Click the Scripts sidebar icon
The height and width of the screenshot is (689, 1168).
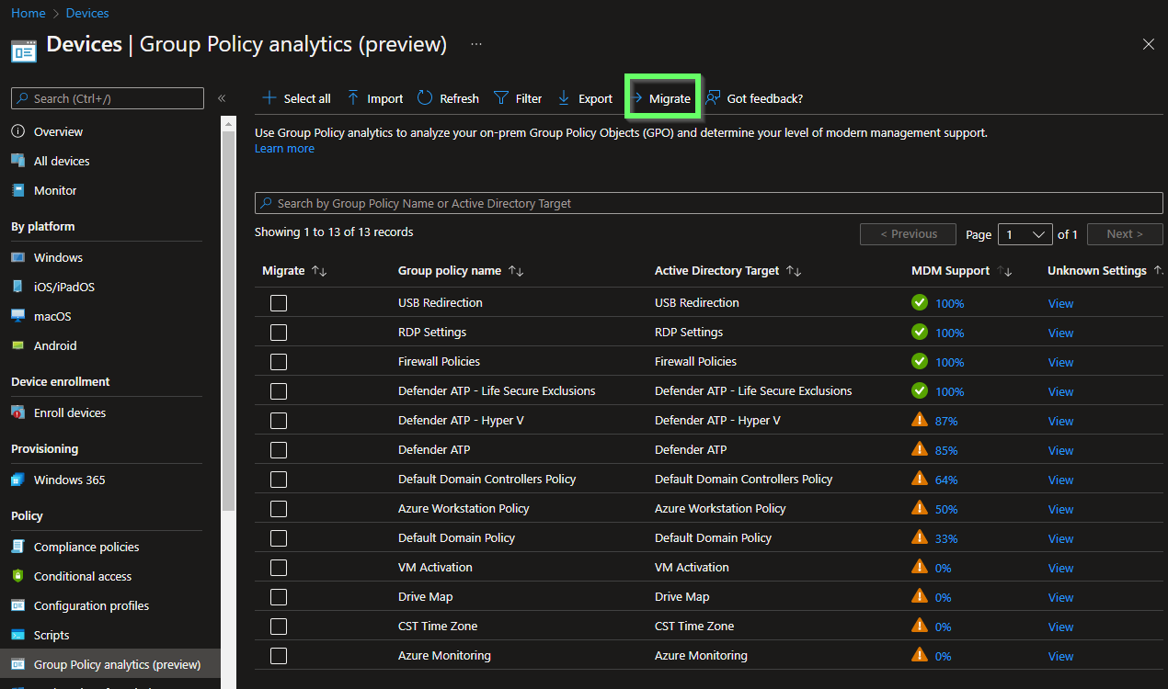(18, 635)
